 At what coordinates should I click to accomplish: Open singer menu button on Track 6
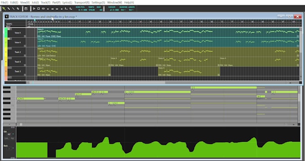(25, 65)
